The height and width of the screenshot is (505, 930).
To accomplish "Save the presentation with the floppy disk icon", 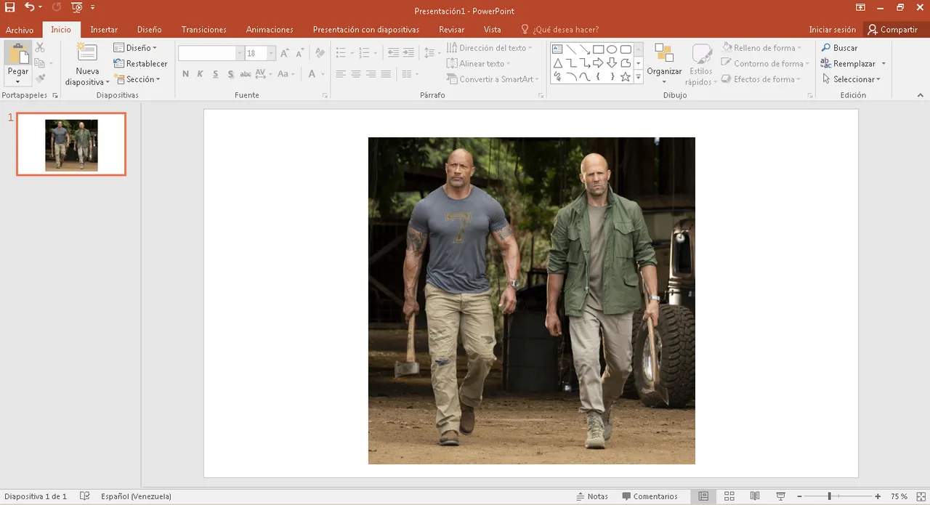I will (x=10, y=7).
